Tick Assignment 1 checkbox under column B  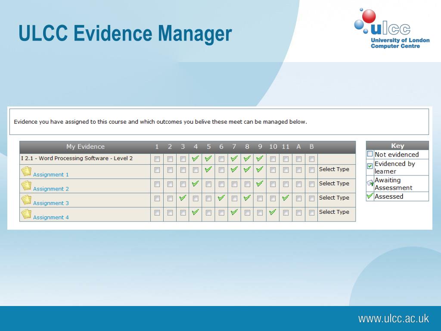(x=311, y=170)
